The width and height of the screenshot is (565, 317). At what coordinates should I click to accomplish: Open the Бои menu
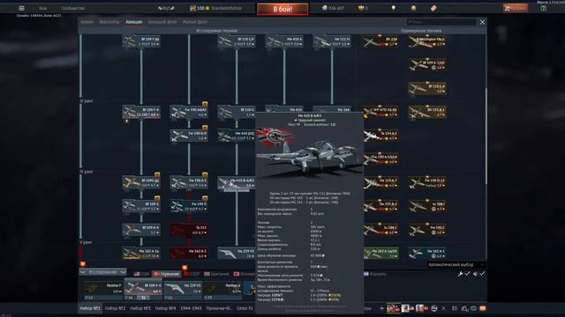point(43,8)
